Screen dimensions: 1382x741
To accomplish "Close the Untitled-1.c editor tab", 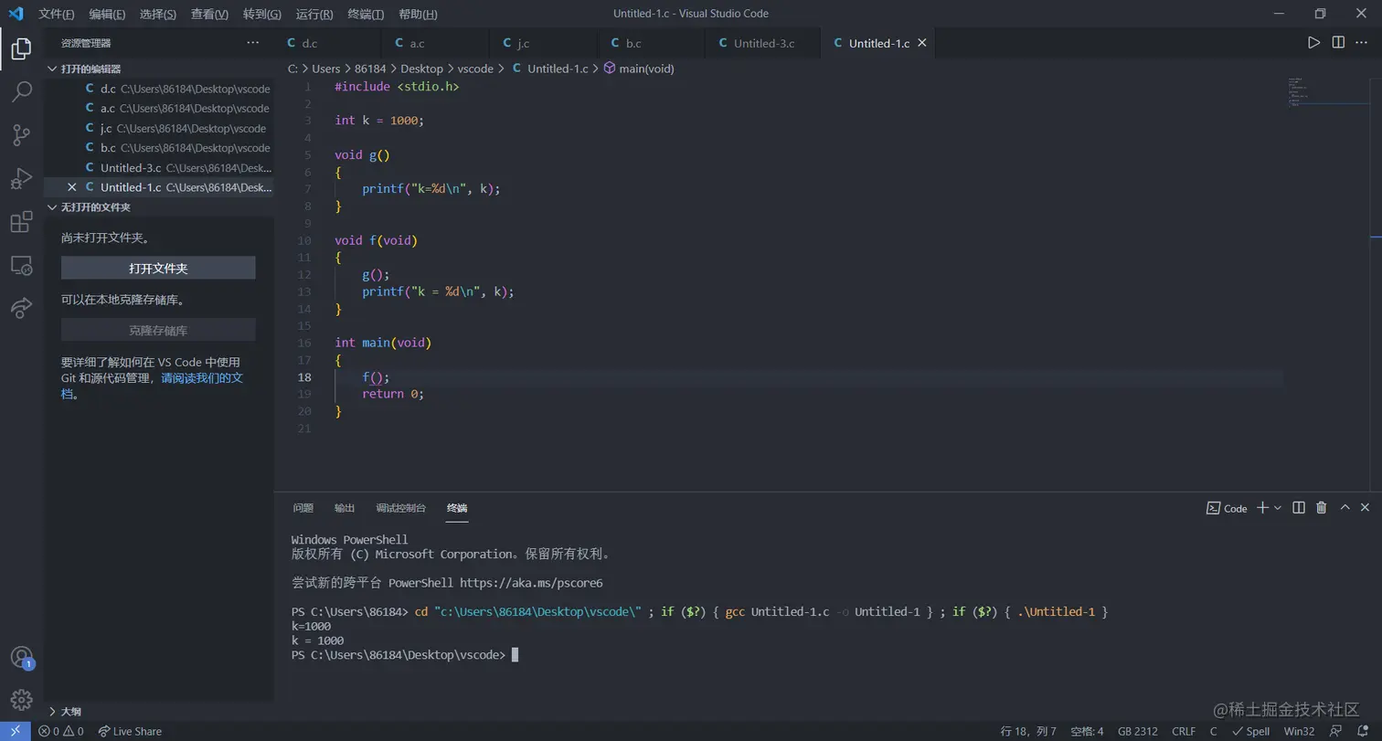I will [x=921, y=43].
